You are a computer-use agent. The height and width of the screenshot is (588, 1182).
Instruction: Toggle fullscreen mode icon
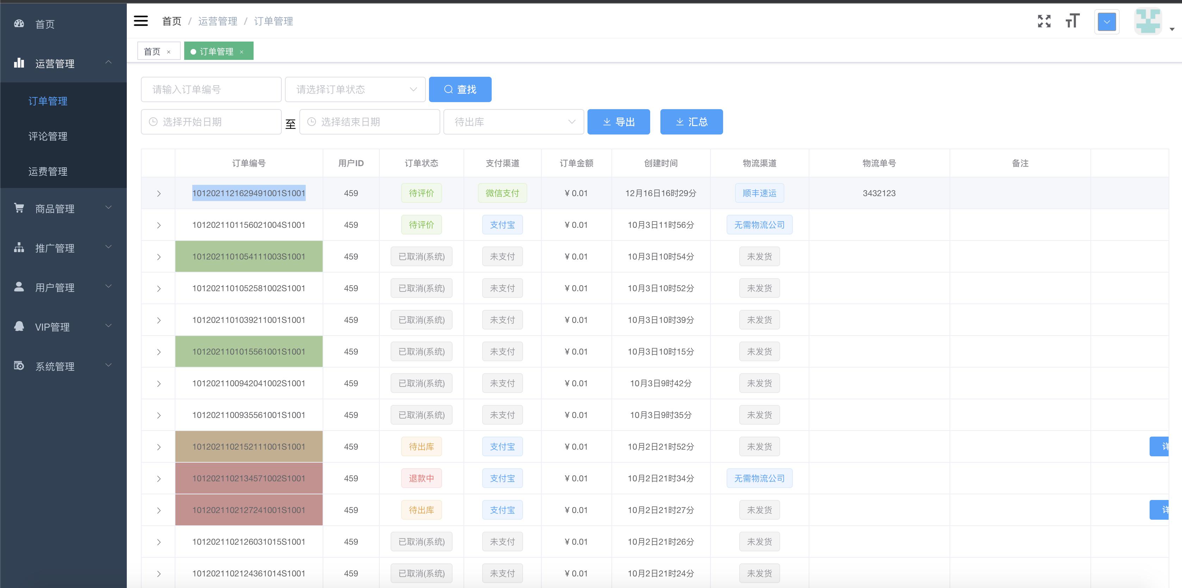[x=1044, y=21]
